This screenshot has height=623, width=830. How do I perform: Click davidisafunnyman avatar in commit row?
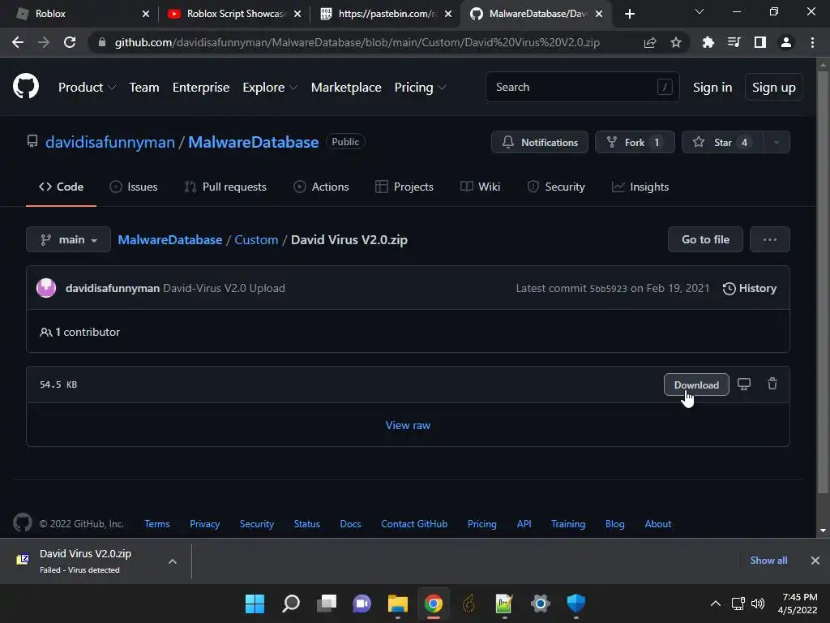pyautogui.click(x=46, y=288)
